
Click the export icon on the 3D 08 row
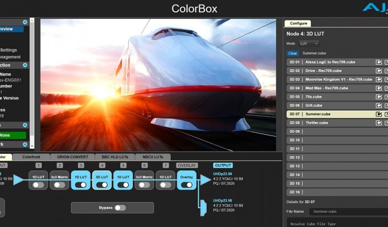[x=386, y=123]
